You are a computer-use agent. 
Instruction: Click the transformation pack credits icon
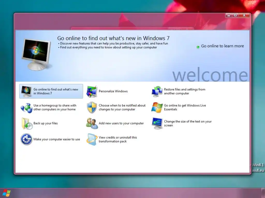coord(92,139)
